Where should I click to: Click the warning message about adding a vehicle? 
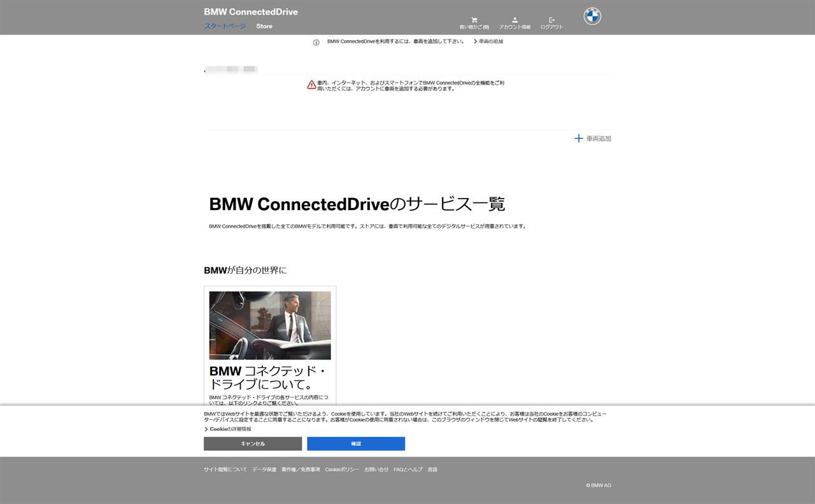point(411,86)
